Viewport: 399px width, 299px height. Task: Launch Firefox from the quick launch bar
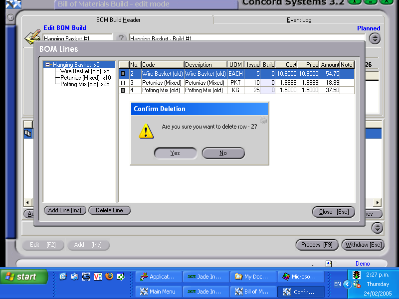[x=109, y=276]
